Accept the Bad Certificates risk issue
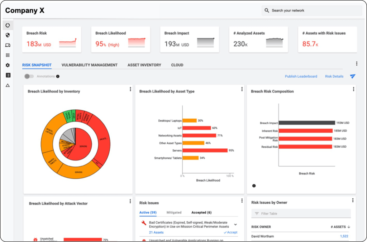 pyautogui.click(x=230, y=232)
